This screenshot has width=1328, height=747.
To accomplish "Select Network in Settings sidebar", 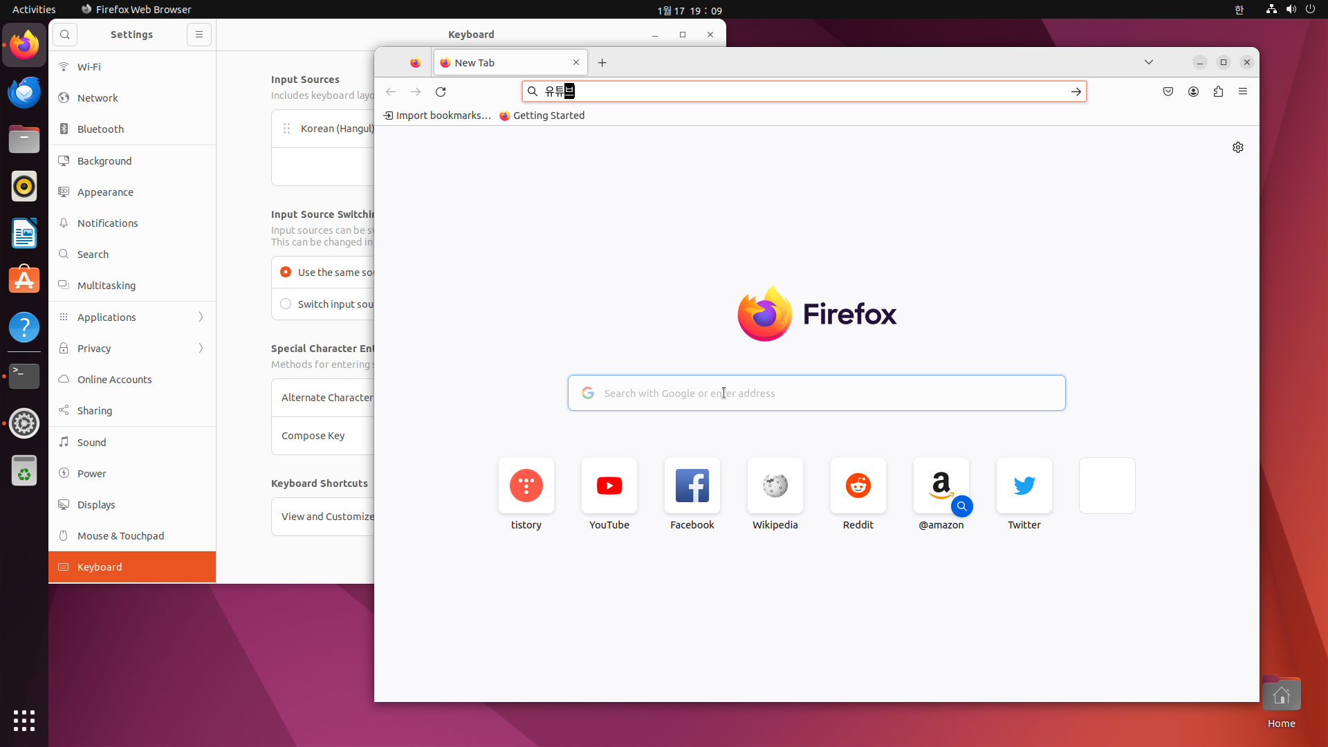I will tap(132, 98).
